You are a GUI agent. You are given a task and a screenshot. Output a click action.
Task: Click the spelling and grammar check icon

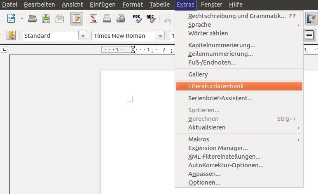tap(137, 18)
